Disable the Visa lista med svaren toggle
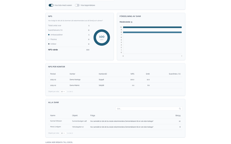The image size is (231, 144). click(x=51, y=5)
